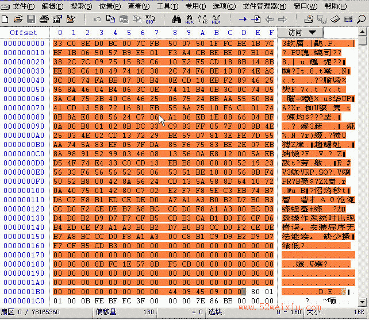
Task: Click status bar 扇区 0 / 78165360
Action: pos(30,312)
